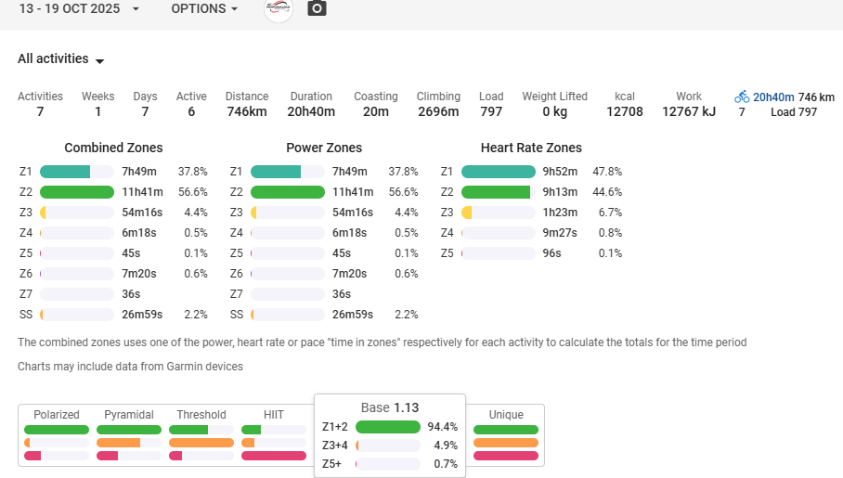Expand the OPTIONS menu

[x=204, y=8]
